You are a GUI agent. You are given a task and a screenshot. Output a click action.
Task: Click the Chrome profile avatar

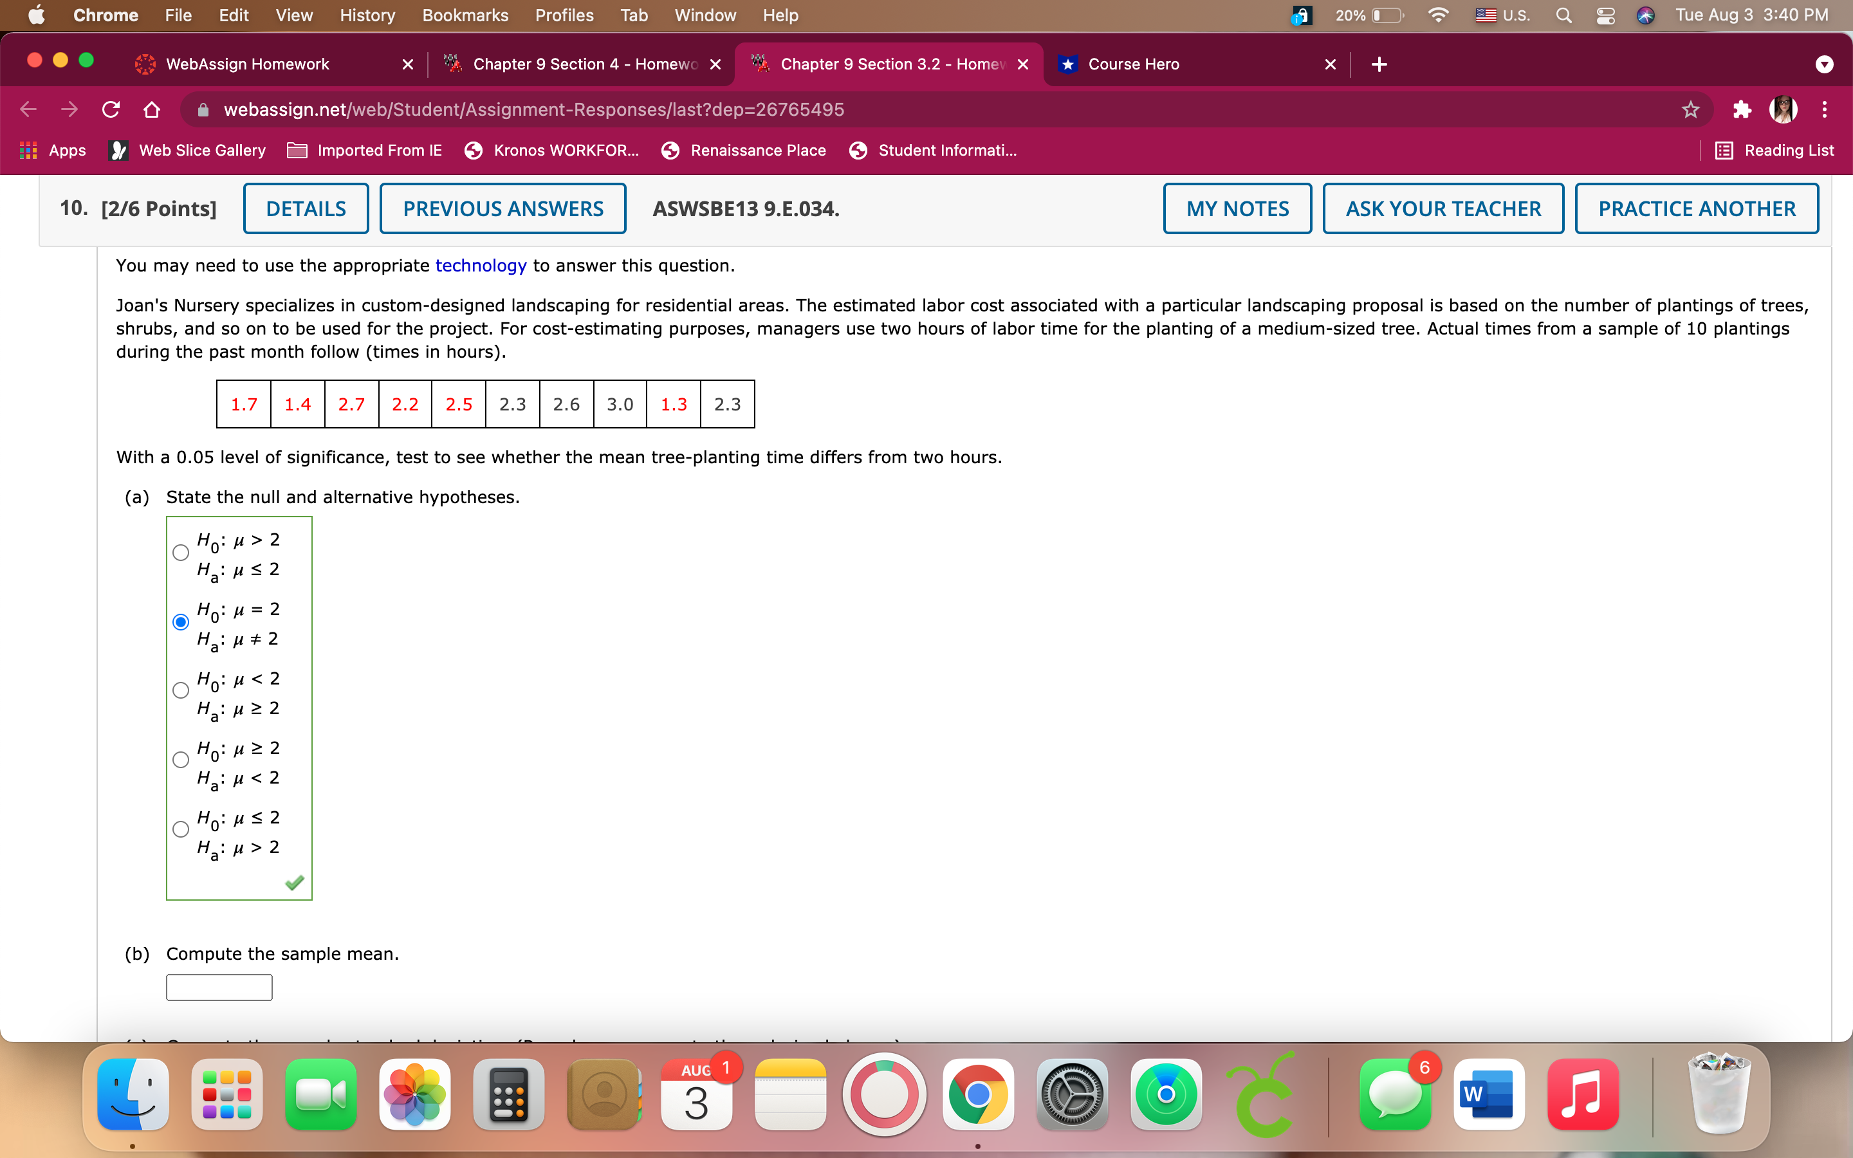click(x=1784, y=109)
